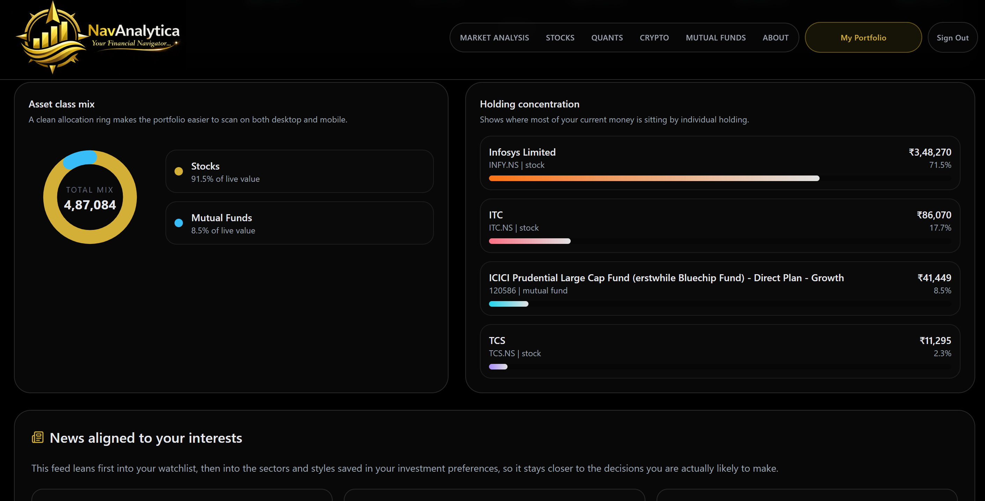Click the NavAnalytica compass logo
Image resolution: width=985 pixels, height=501 pixels.
click(x=52, y=37)
